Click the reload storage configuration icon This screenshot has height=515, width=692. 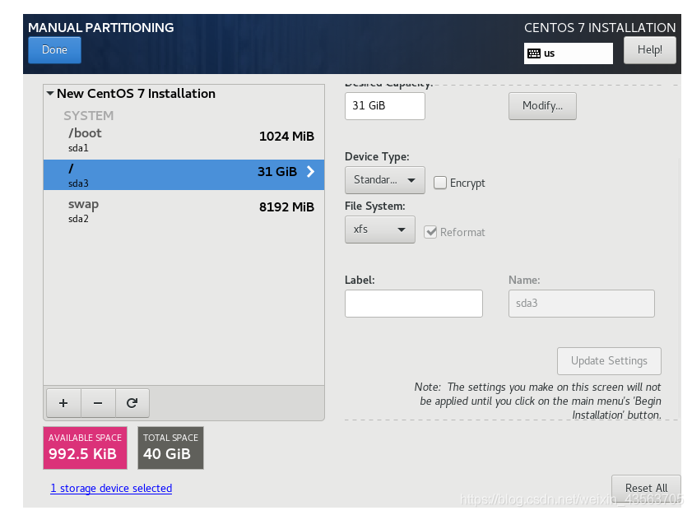(x=132, y=403)
